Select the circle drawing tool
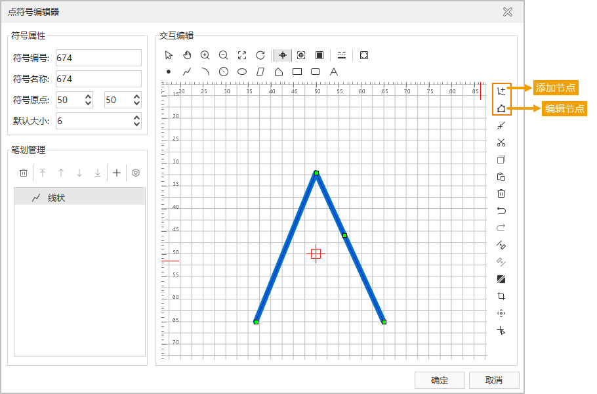 224,72
